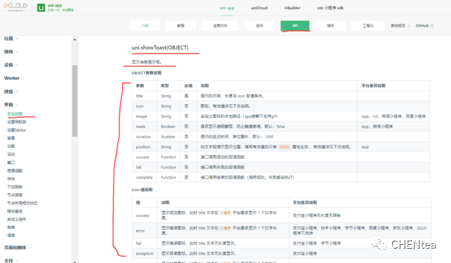
Task: Switch to the uniCloud top tab
Action: pos(259,8)
